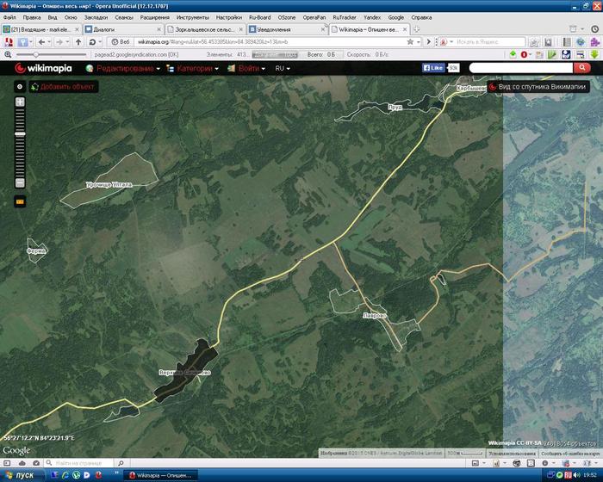The image size is (603, 482).
Task: Click the Добавить объект button
Action: pyautogui.click(x=64, y=87)
